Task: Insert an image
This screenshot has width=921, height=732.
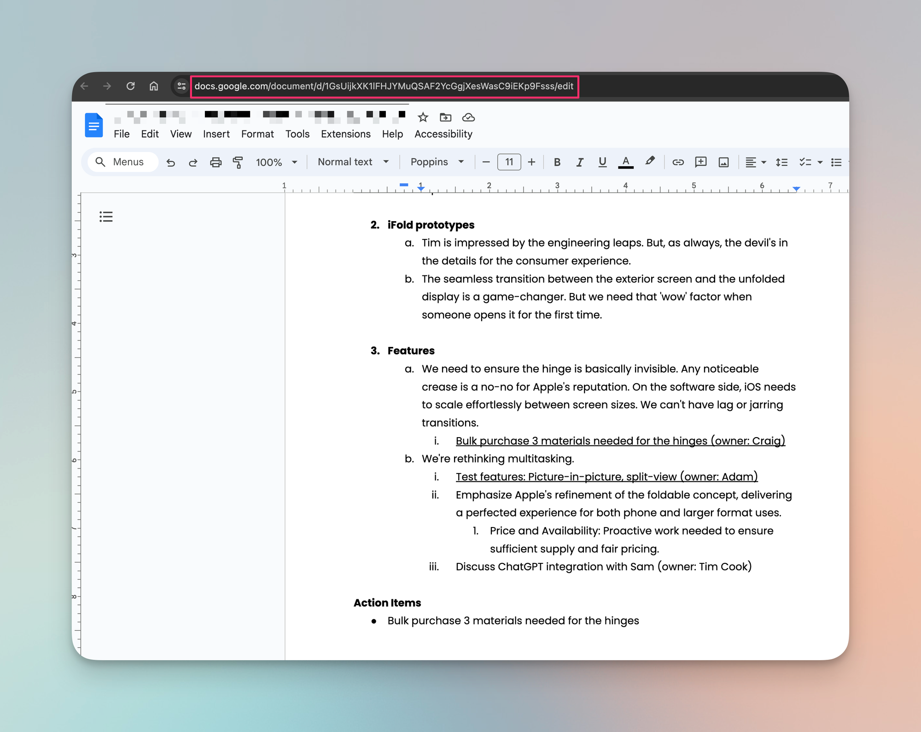Action: [x=724, y=162]
